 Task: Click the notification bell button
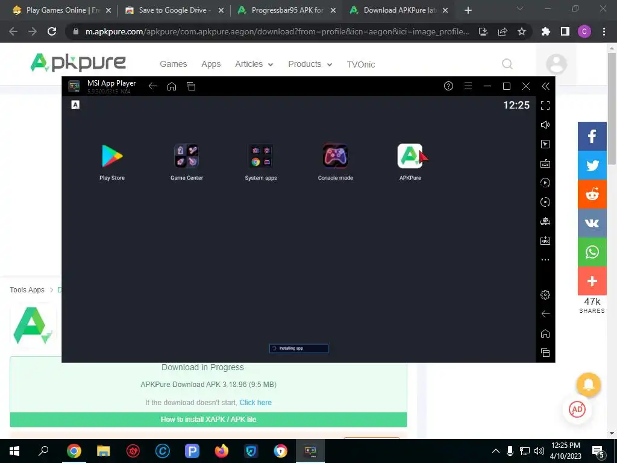(x=588, y=385)
